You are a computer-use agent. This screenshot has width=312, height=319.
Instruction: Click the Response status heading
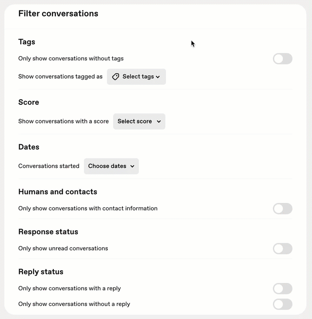coord(48,232)
